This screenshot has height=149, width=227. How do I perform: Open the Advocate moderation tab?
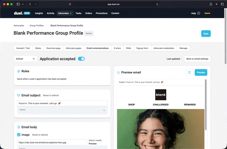click(x=164, y=48)
